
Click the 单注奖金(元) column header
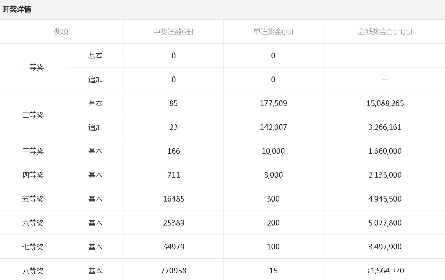(x=273, y=31)
